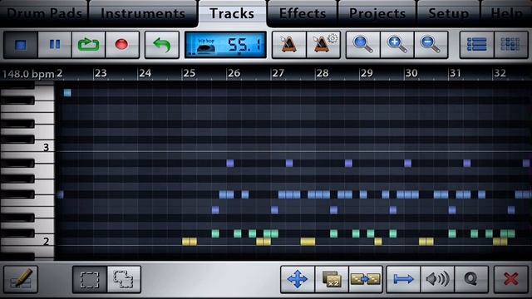
Task: Select the Tracks tab
Action: point(232,13)
